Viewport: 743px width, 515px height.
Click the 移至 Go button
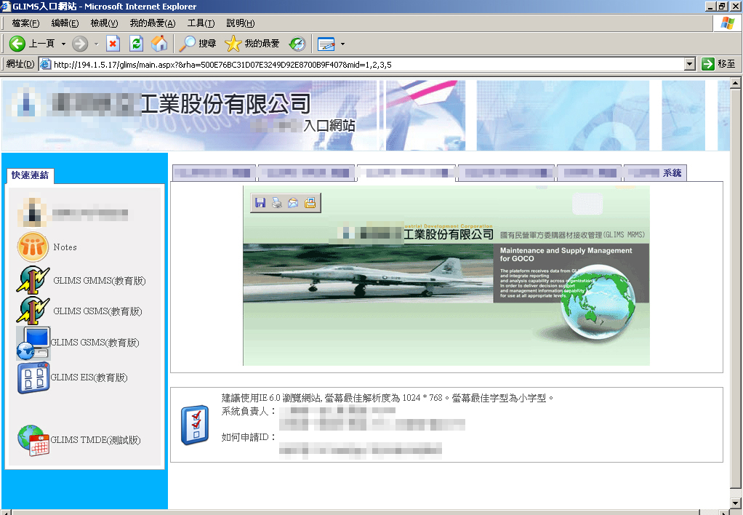coord(718,64)
